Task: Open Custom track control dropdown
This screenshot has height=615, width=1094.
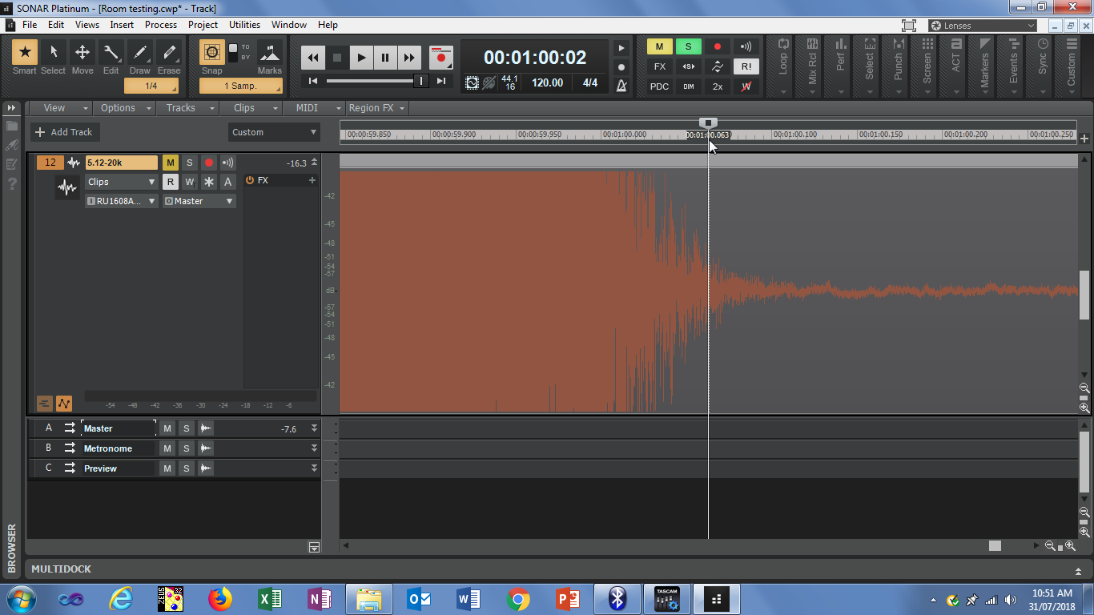Action: point(274,132)
